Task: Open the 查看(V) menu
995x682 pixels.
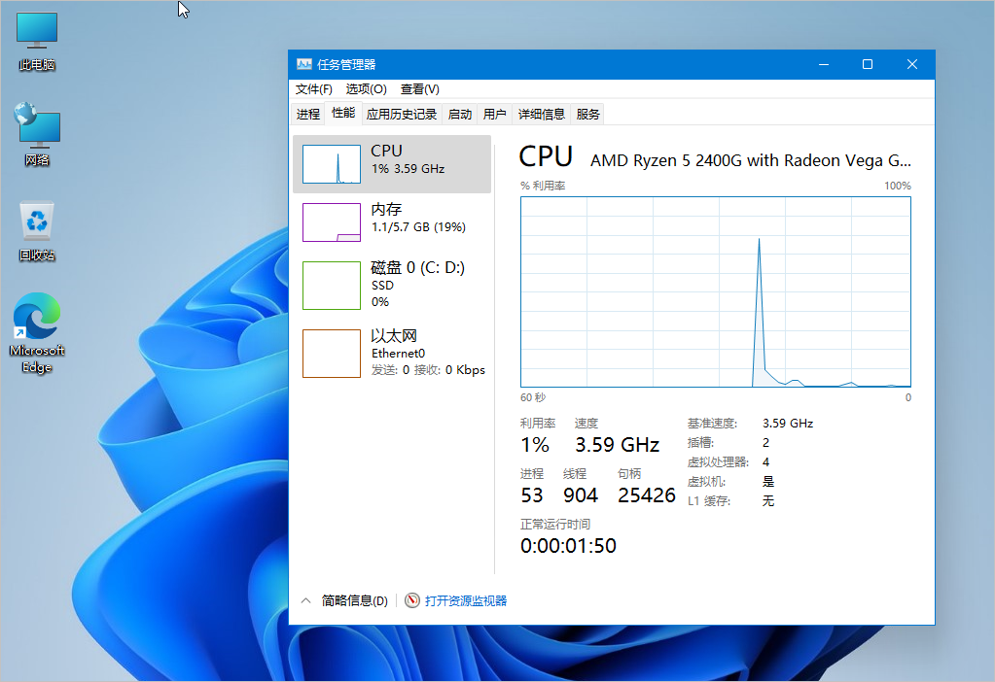Action: point(419,89)
